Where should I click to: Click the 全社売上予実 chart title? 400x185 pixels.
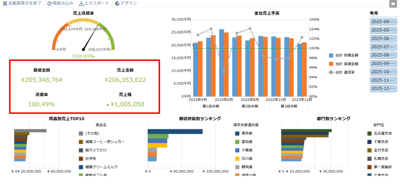[267, 13]
